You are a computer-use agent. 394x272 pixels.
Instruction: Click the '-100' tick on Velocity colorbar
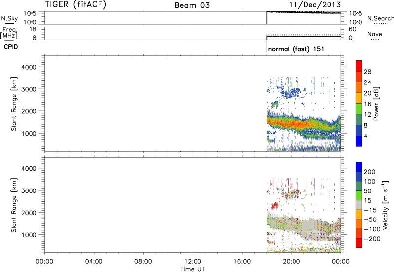pyautogui.click(x=372, y=229)
